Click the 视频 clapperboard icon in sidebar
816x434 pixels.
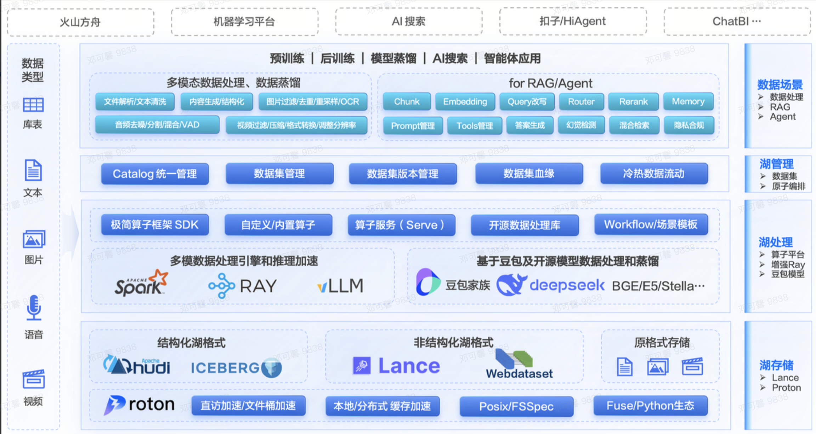pyautogui.click(x=33, y=379)
